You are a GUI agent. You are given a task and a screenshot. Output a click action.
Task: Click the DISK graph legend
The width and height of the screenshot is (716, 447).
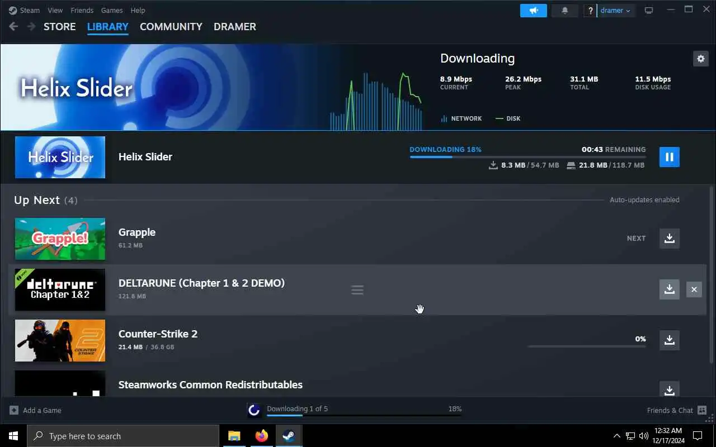pyautogui.click(x=508, y=118)
